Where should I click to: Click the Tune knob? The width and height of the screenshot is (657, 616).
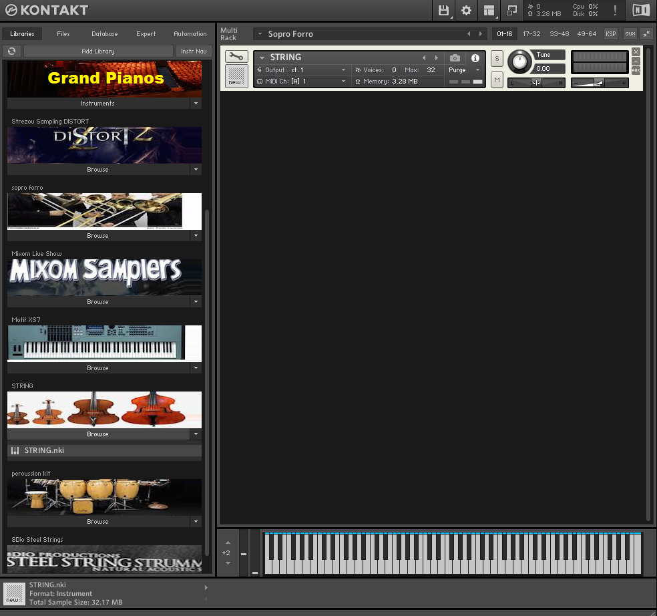(519, 61)
